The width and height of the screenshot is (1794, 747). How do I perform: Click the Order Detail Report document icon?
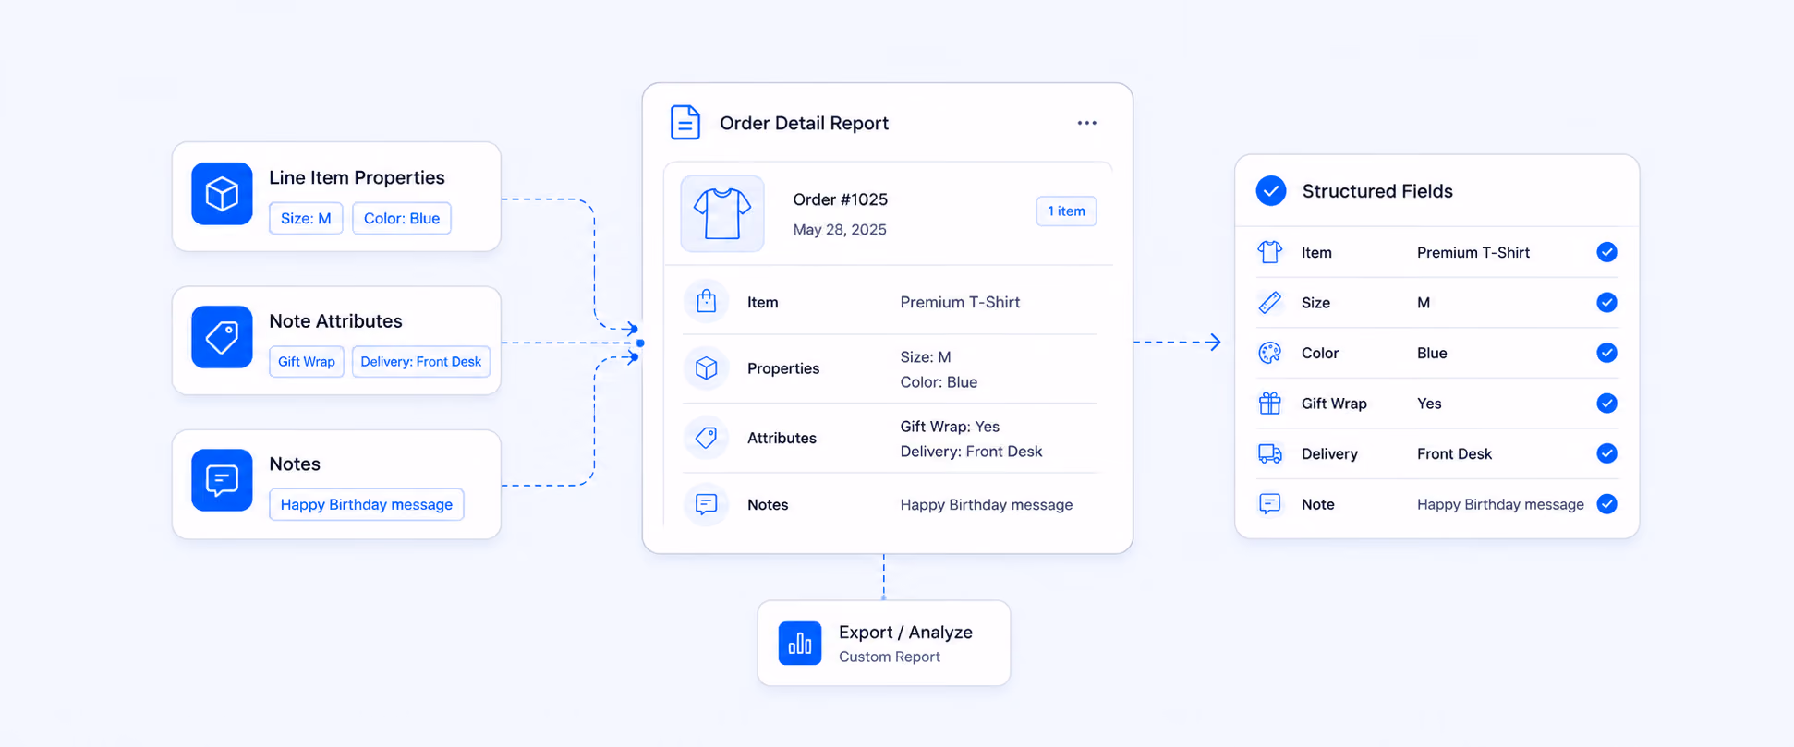pyautogui.click(x=685, y=122)
